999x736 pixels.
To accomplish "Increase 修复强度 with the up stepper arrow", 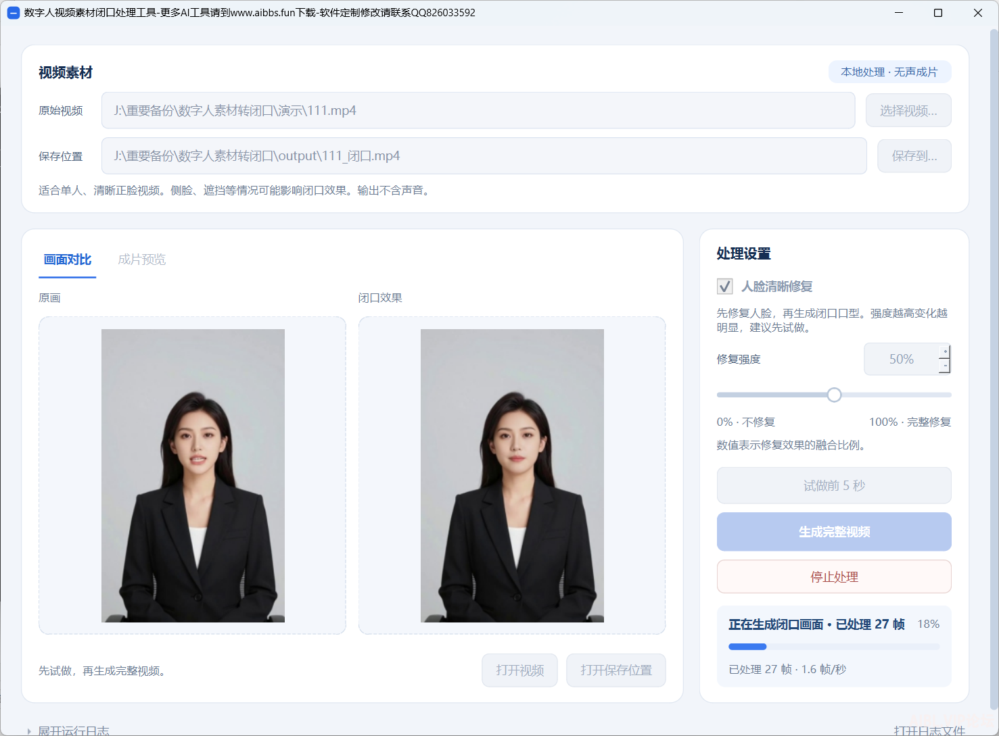I will point(945,351).
